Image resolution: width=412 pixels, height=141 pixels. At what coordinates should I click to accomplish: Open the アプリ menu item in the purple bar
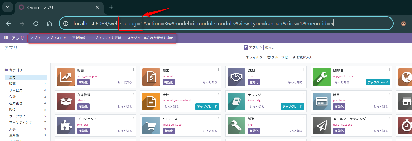[35, 38]
